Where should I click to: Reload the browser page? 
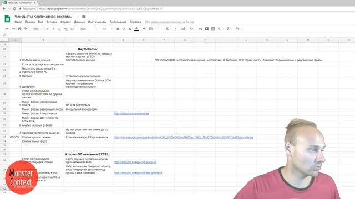click(x=14, y=9)
